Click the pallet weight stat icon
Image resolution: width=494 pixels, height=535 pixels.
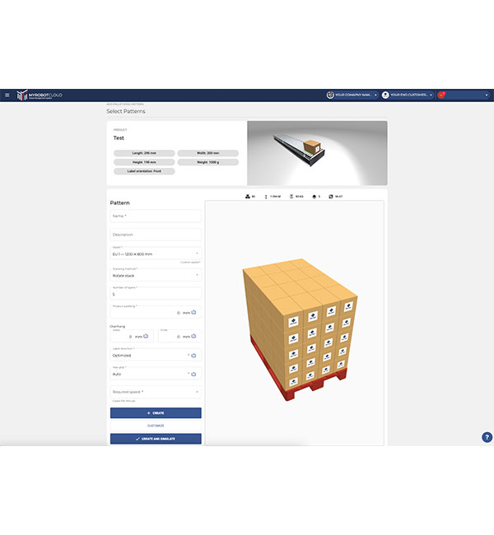[291, 197]
